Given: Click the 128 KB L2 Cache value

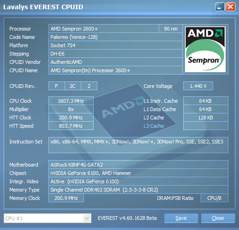Looking at the screenshot, I should click(x=206, y=118).
